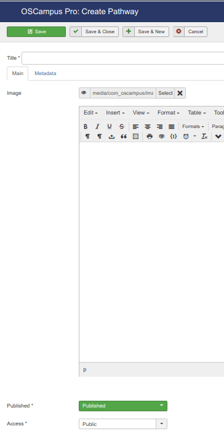The height and width of the screenshot is (434, 224).
Task: Justify the text
Action: [x=172, y=126]
